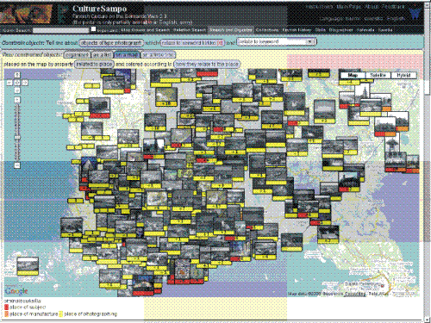The image size is (431, 323).
Task: Zoom out with the map minus button
Action: [x=17, y=165]
